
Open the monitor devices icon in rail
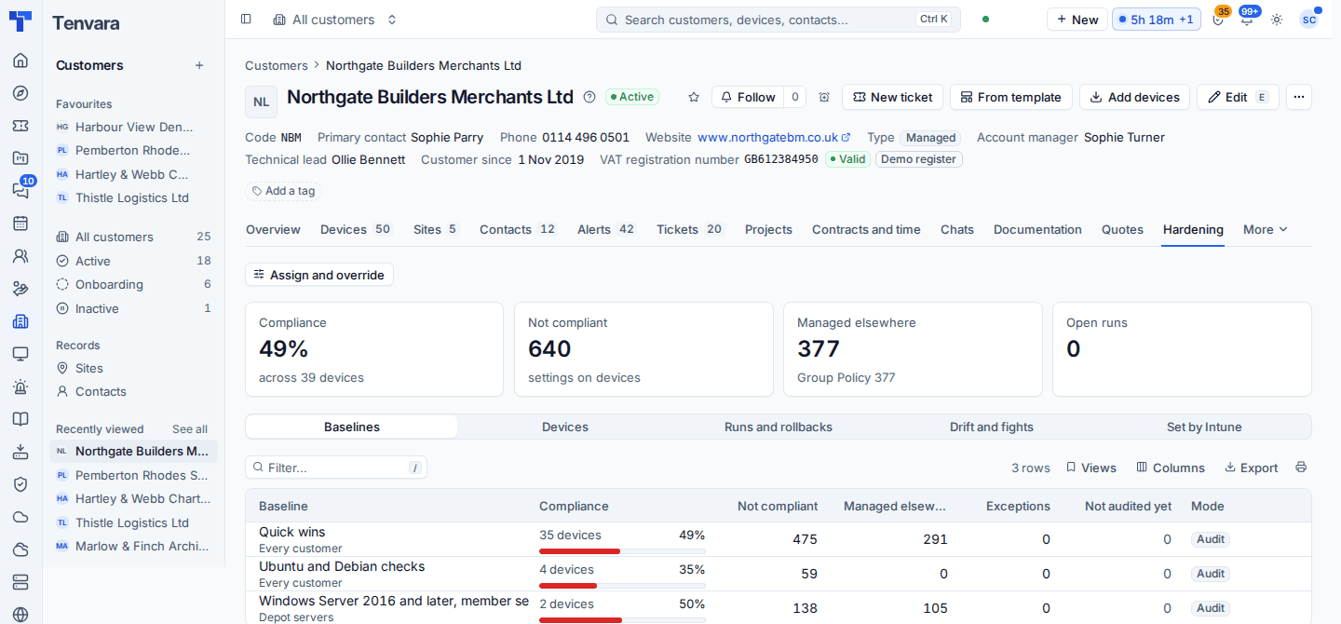click(20, 354)
